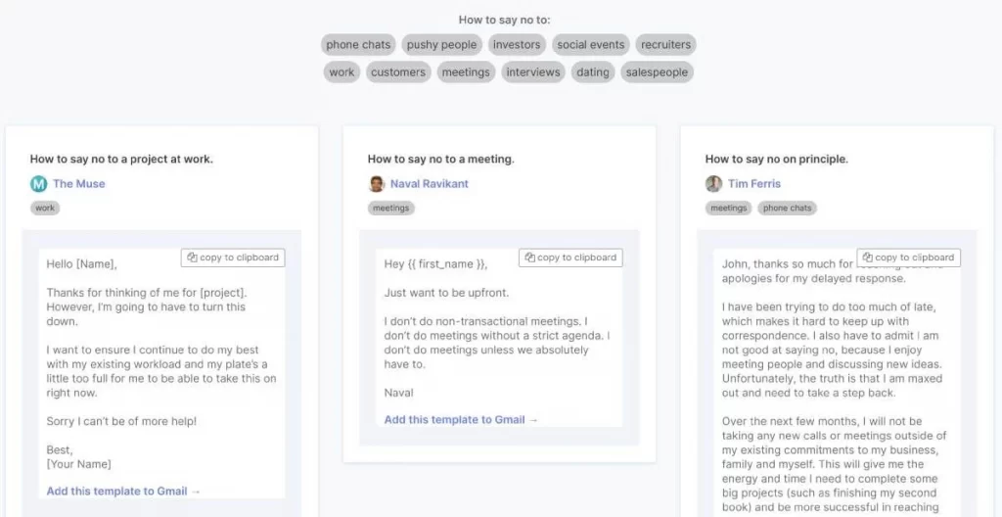This screenshot has height=517, width=1002.
Task: Open the Naval Ravikant author link
Action: (x=430, y=184)
